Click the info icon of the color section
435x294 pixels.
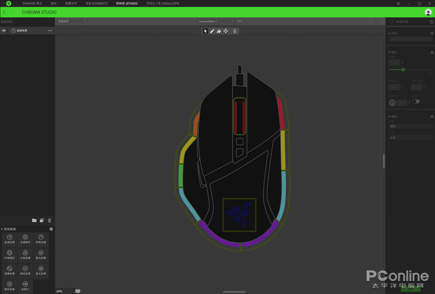[x=432, y=33]
